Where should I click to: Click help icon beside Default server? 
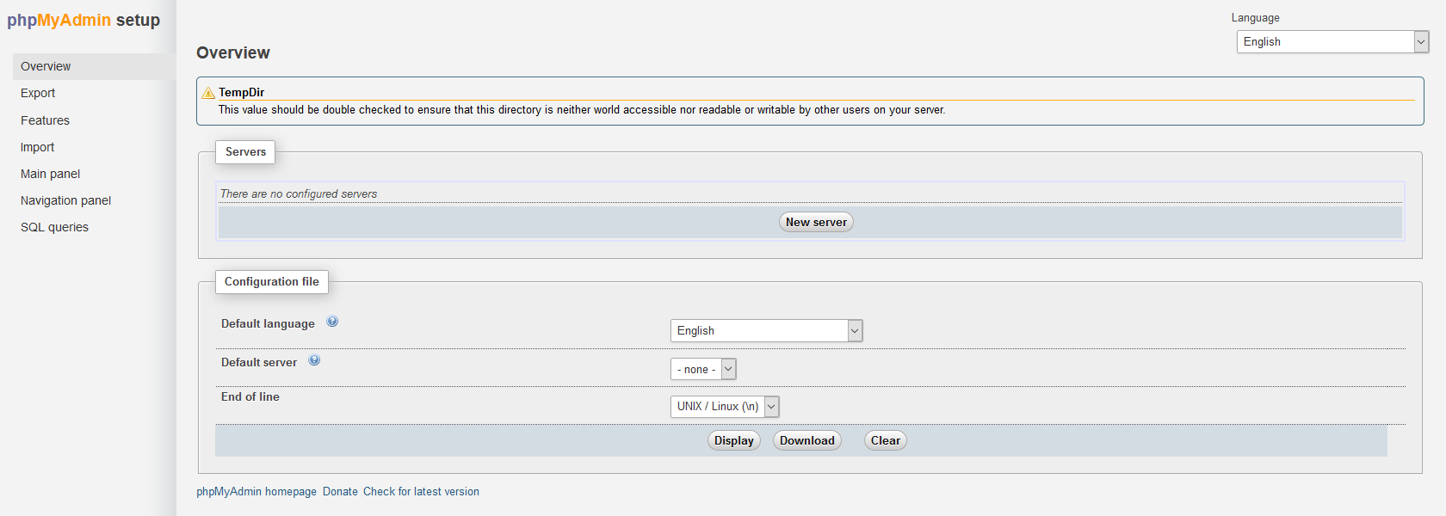(x=314, y=360)
